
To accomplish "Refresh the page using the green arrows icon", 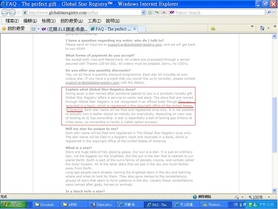I will 157,13.
